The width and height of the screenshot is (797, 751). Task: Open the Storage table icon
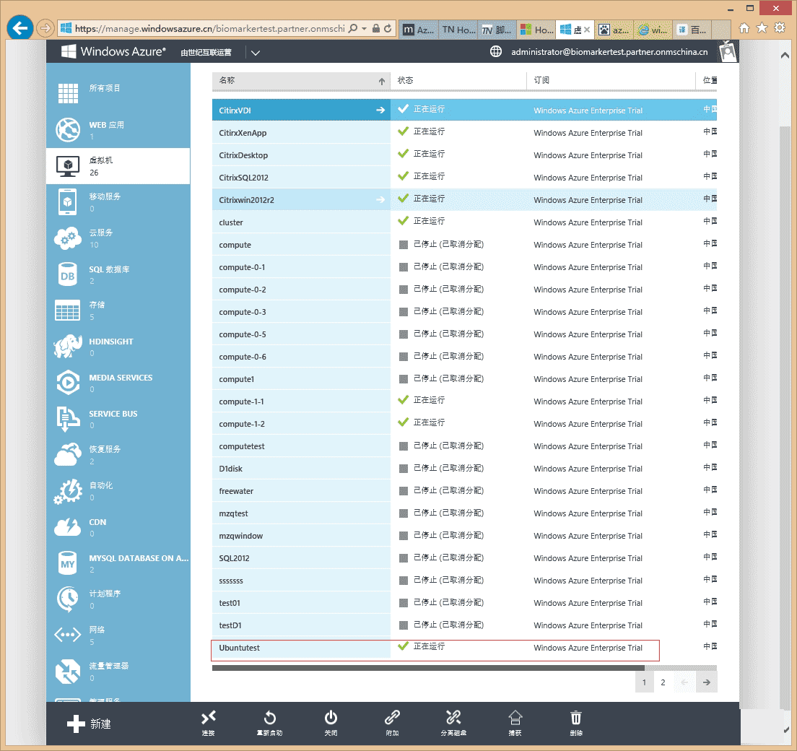68,311
